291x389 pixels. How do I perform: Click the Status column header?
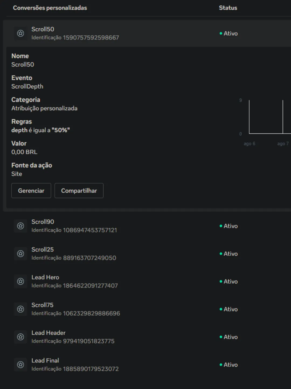(228, 8)
